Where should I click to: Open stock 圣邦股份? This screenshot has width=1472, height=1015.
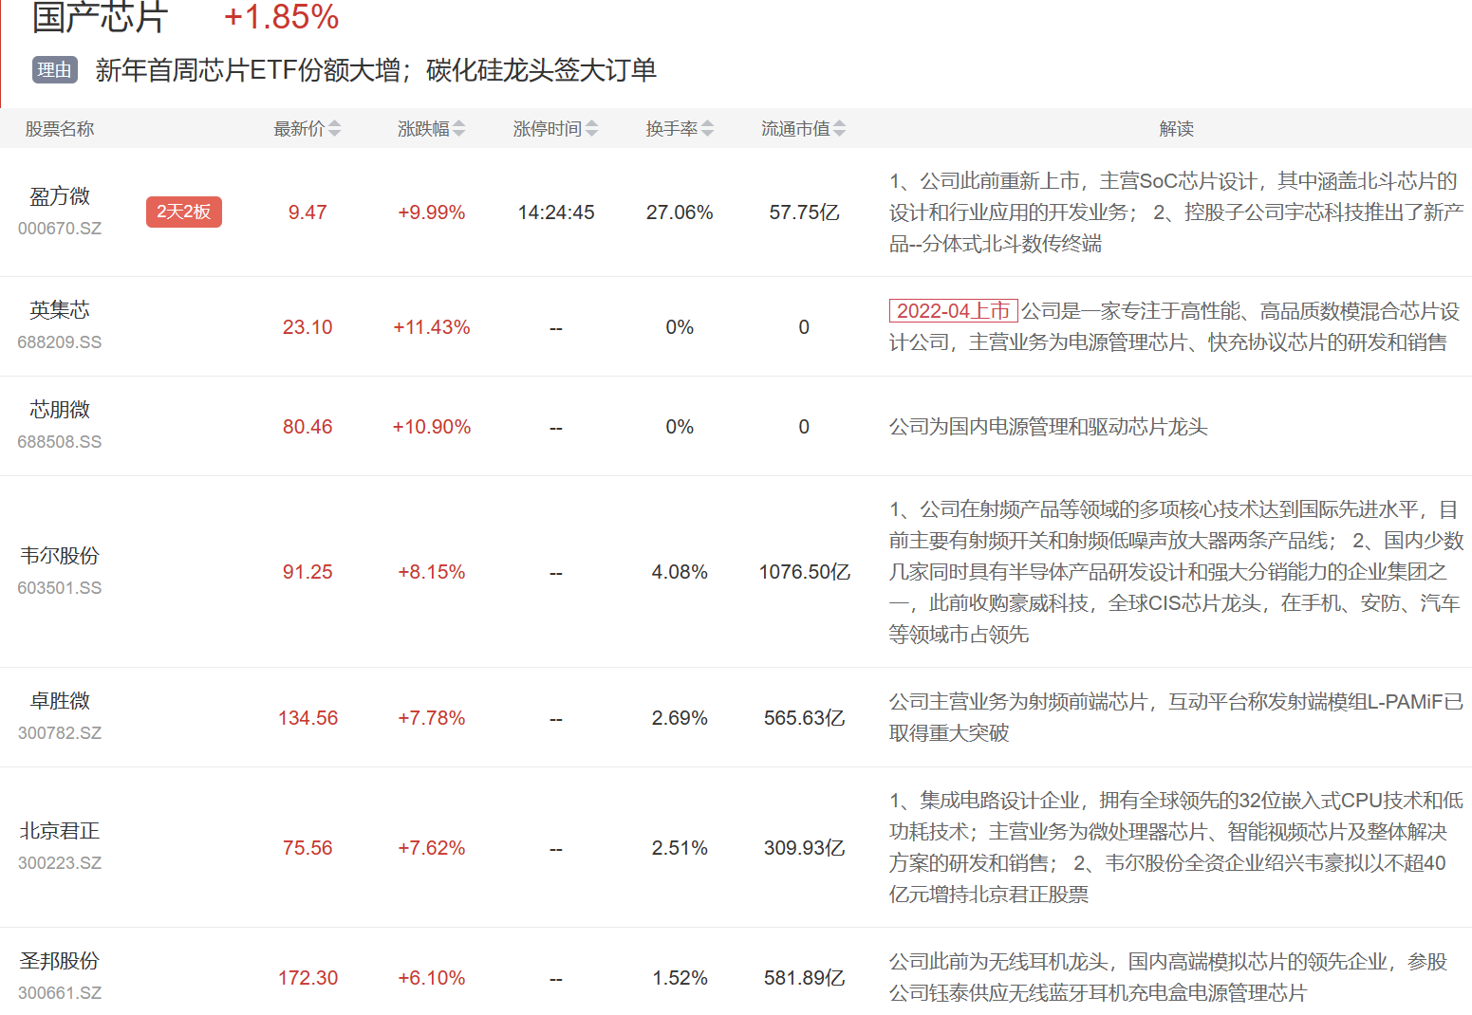(60, 961)
